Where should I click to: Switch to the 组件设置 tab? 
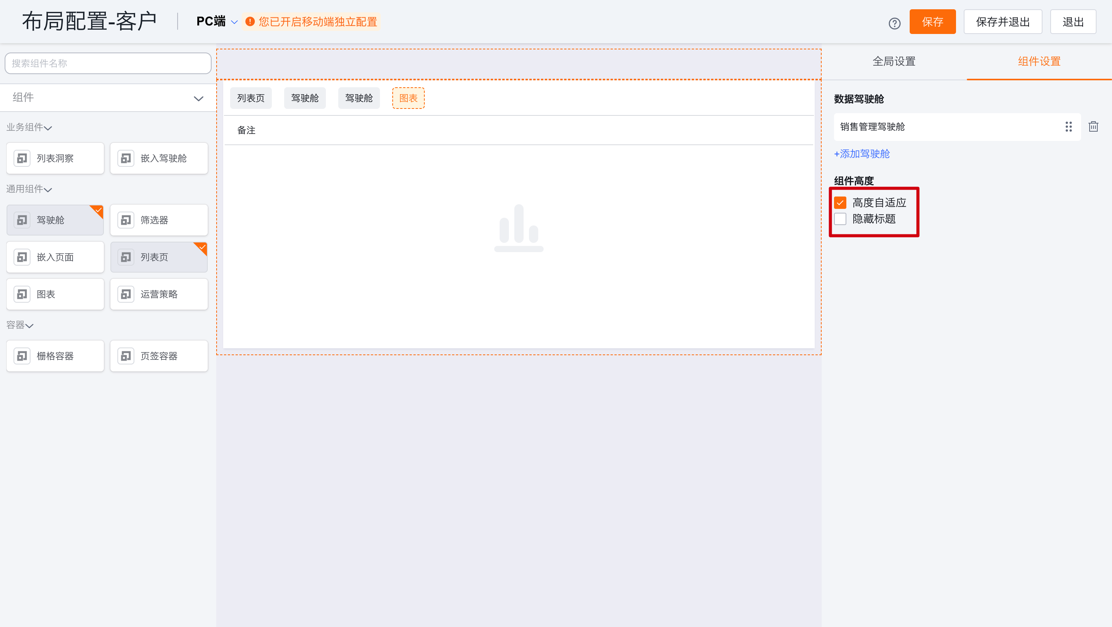pos(1039,62)
